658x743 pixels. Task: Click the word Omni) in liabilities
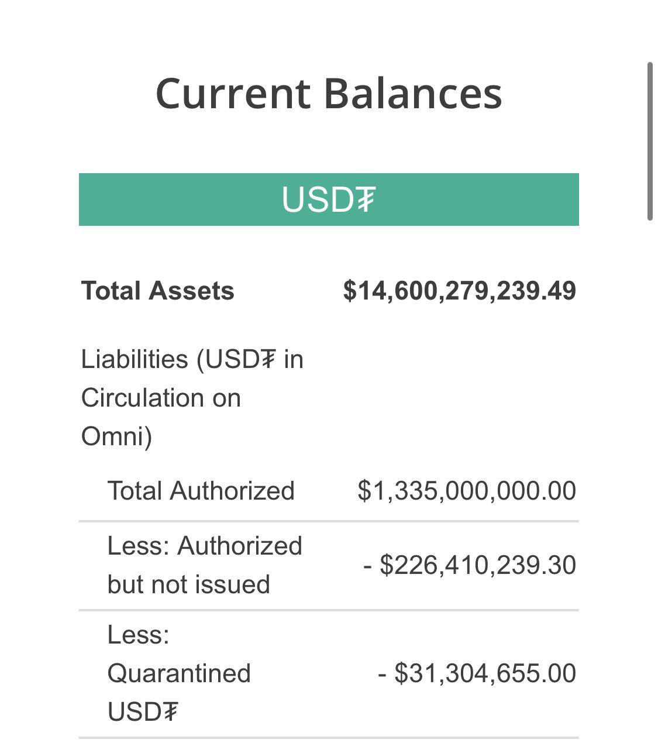tap(116, 436)
